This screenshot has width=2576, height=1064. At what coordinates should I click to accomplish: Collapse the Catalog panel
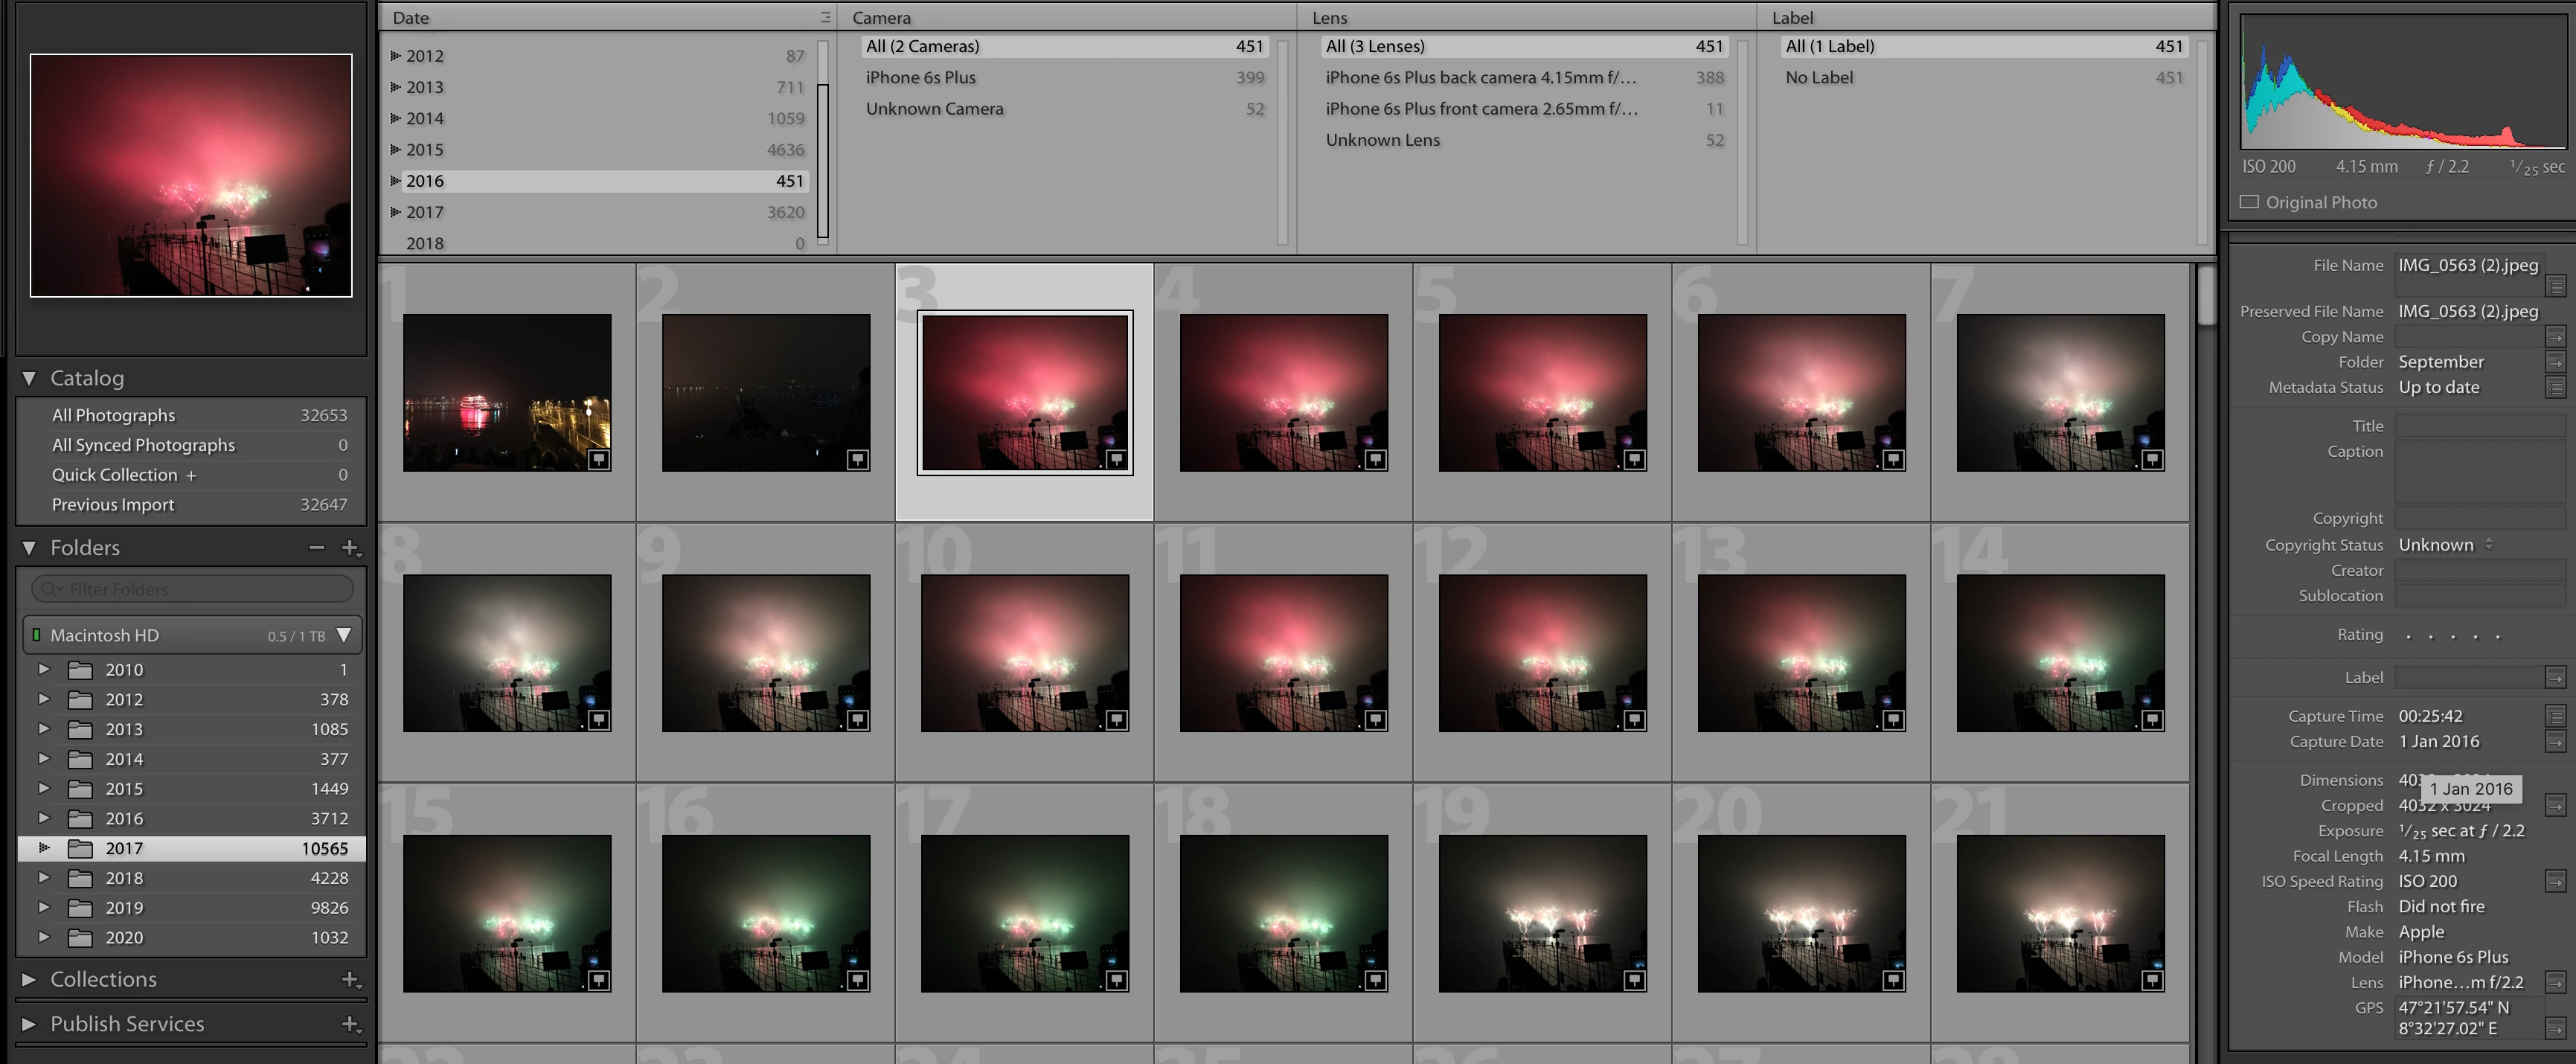pyautogui.click(x=29, y=378)
